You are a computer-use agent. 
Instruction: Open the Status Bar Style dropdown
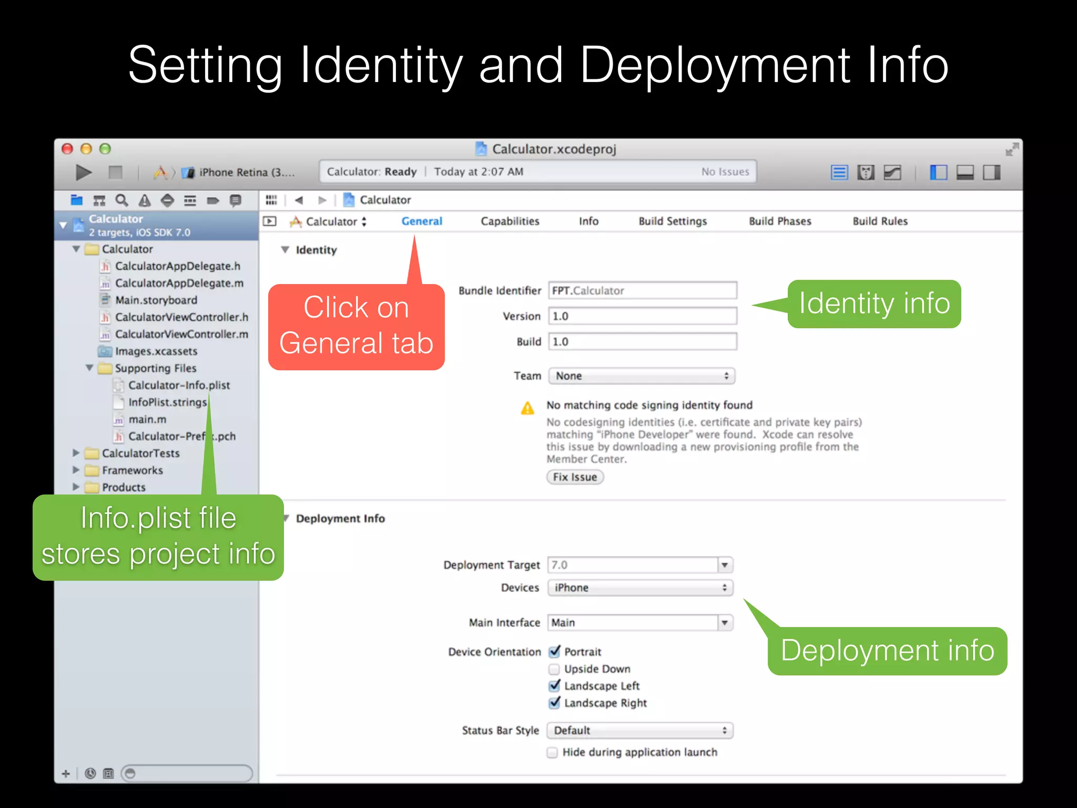coord(641,731)
